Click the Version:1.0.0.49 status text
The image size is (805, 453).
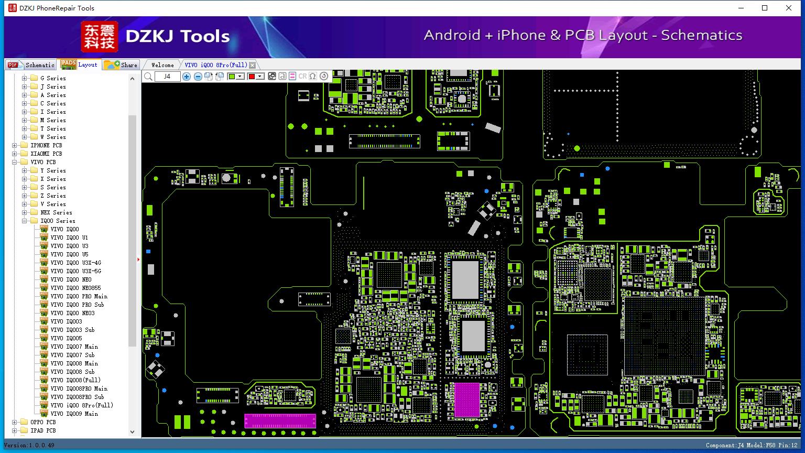click(29, 445)
